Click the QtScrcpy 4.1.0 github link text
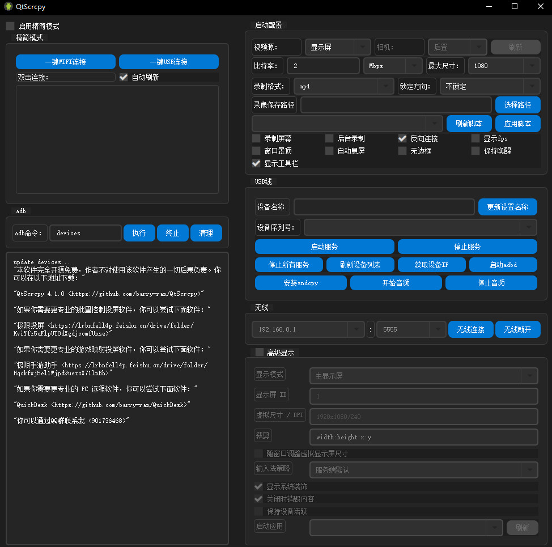The width and height of the screenshot is (552, 547). (x=109, y=294)
